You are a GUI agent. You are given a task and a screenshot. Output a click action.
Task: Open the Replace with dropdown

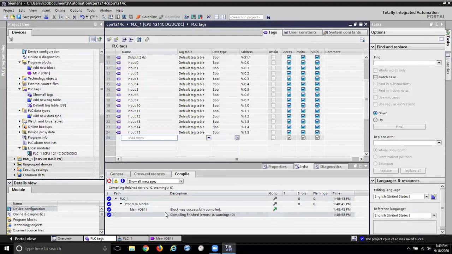tap(439, 143)
